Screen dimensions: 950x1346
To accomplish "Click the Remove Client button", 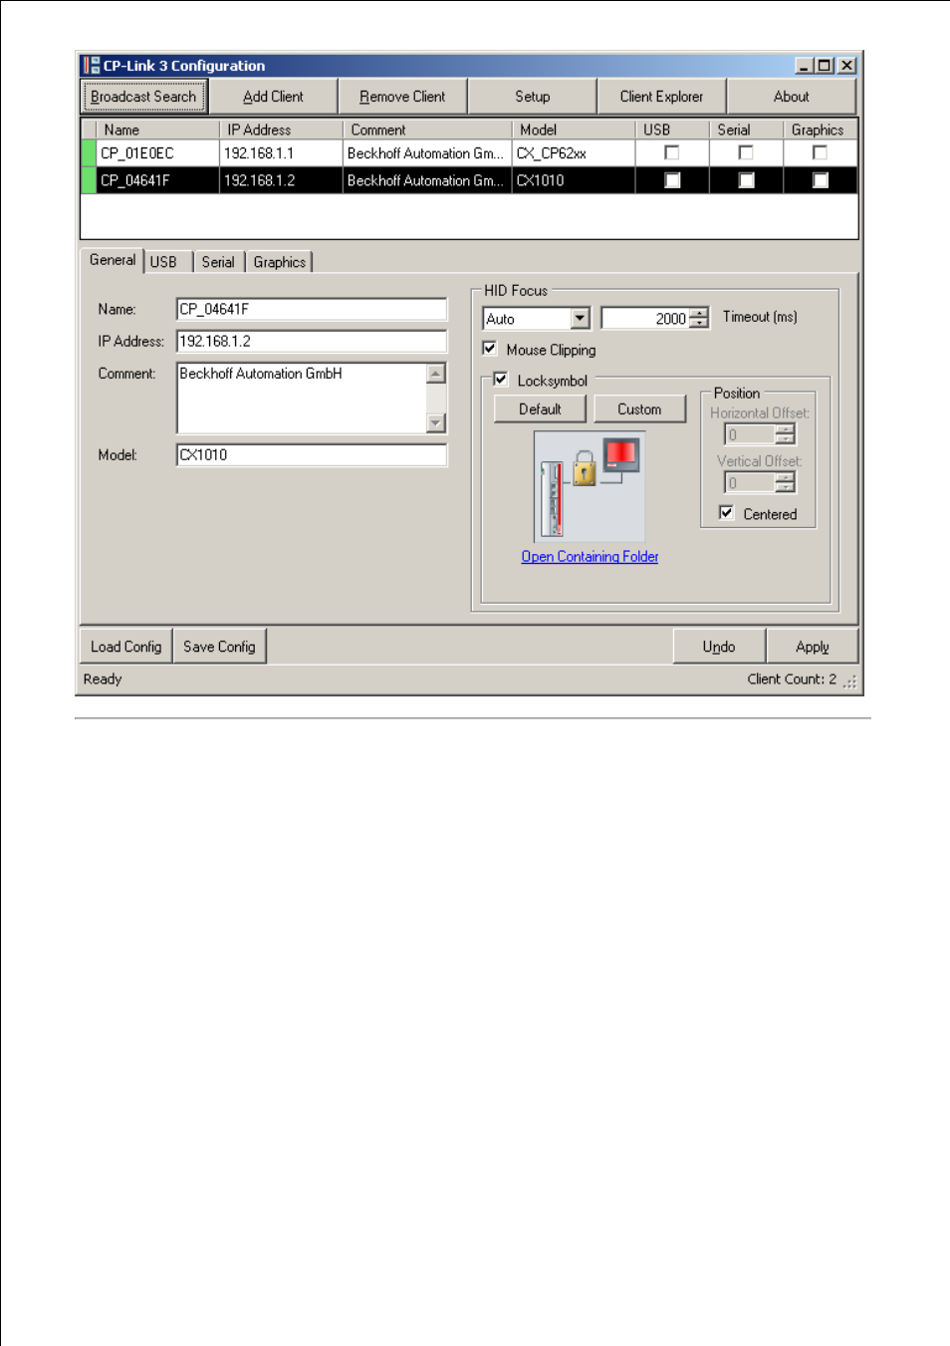I will click(402, 97).
